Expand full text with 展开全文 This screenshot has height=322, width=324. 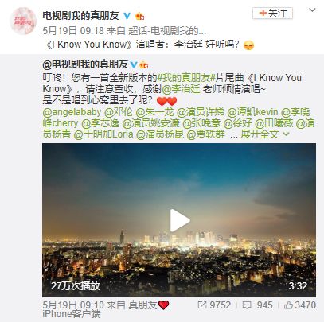point(264,134)
